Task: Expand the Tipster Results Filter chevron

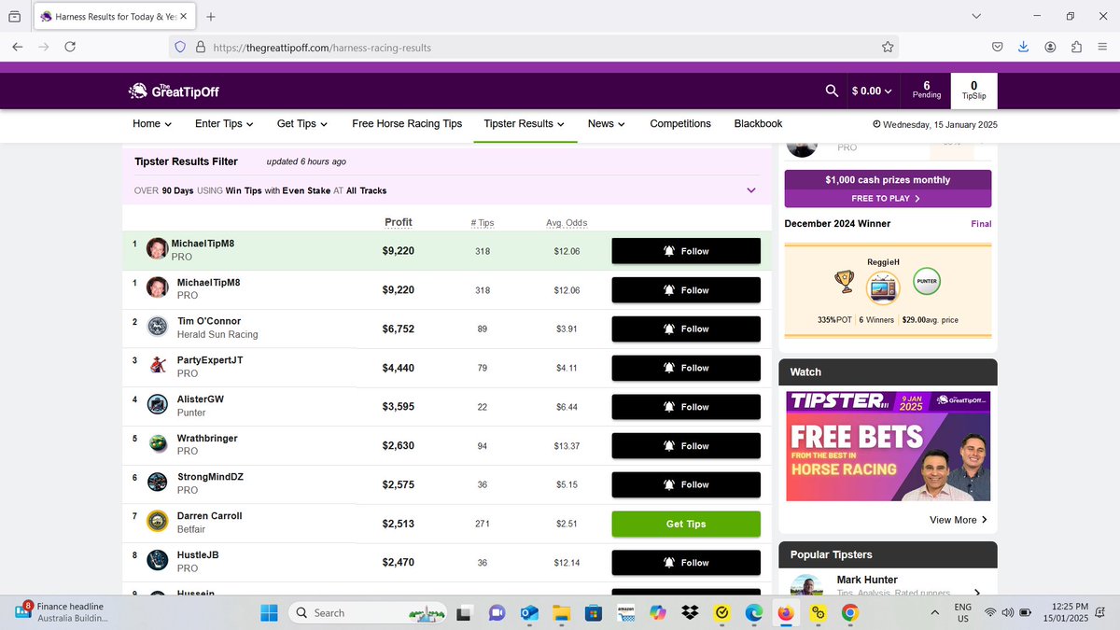Action: point(751,190)
